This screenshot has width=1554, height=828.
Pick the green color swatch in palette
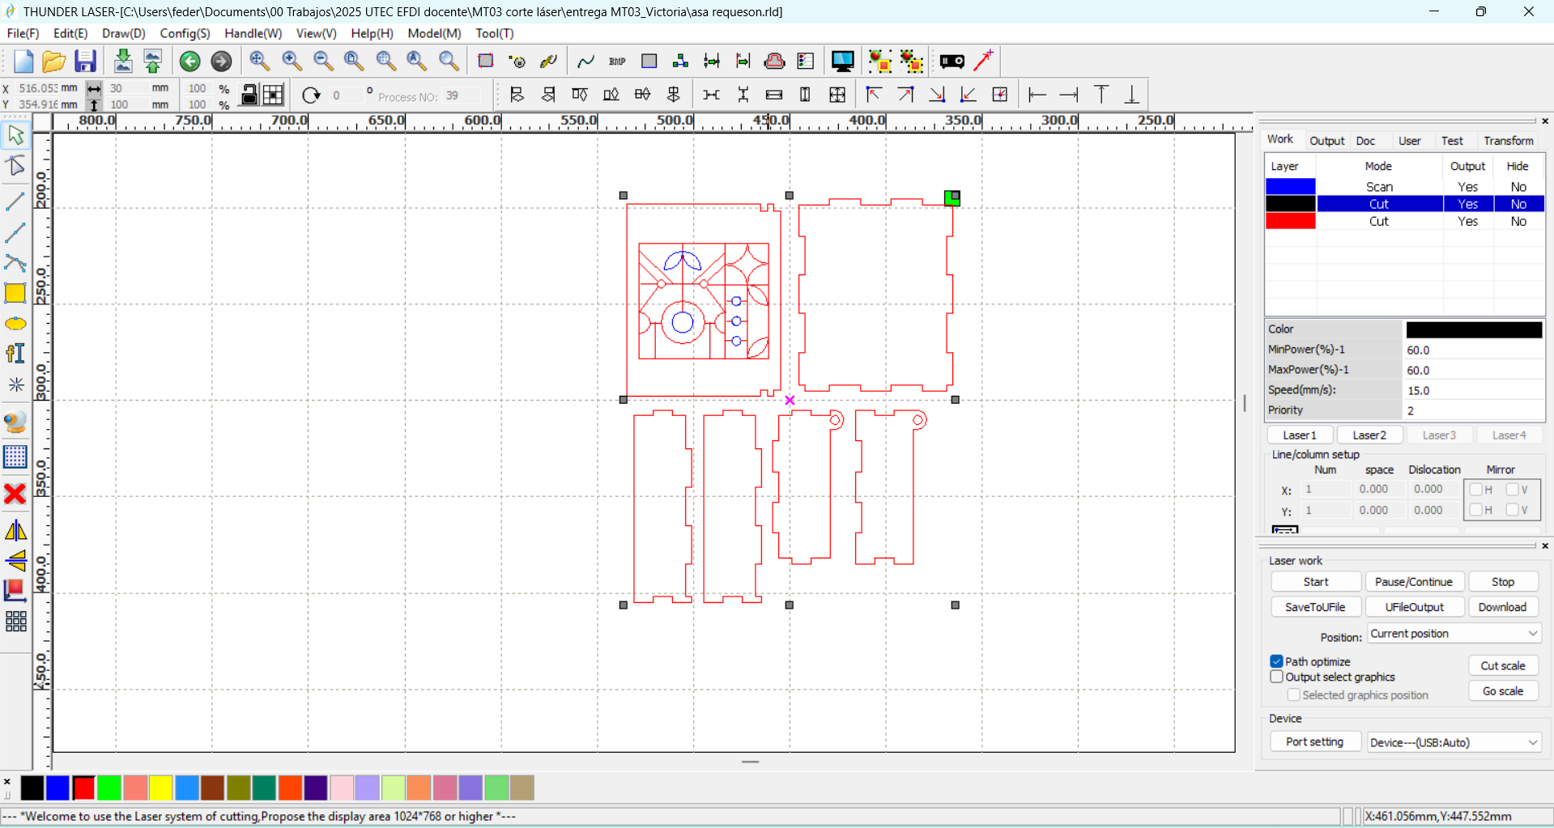(109, 788)
